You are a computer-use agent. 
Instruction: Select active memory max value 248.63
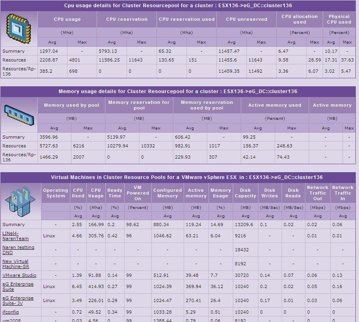point(285,146)
